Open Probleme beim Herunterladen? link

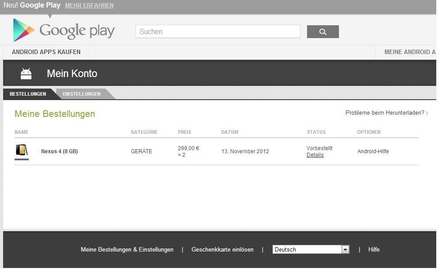(x=387, y=113)
